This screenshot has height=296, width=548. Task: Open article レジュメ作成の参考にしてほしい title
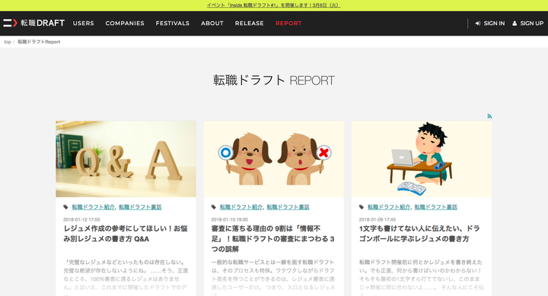[126, 234]
